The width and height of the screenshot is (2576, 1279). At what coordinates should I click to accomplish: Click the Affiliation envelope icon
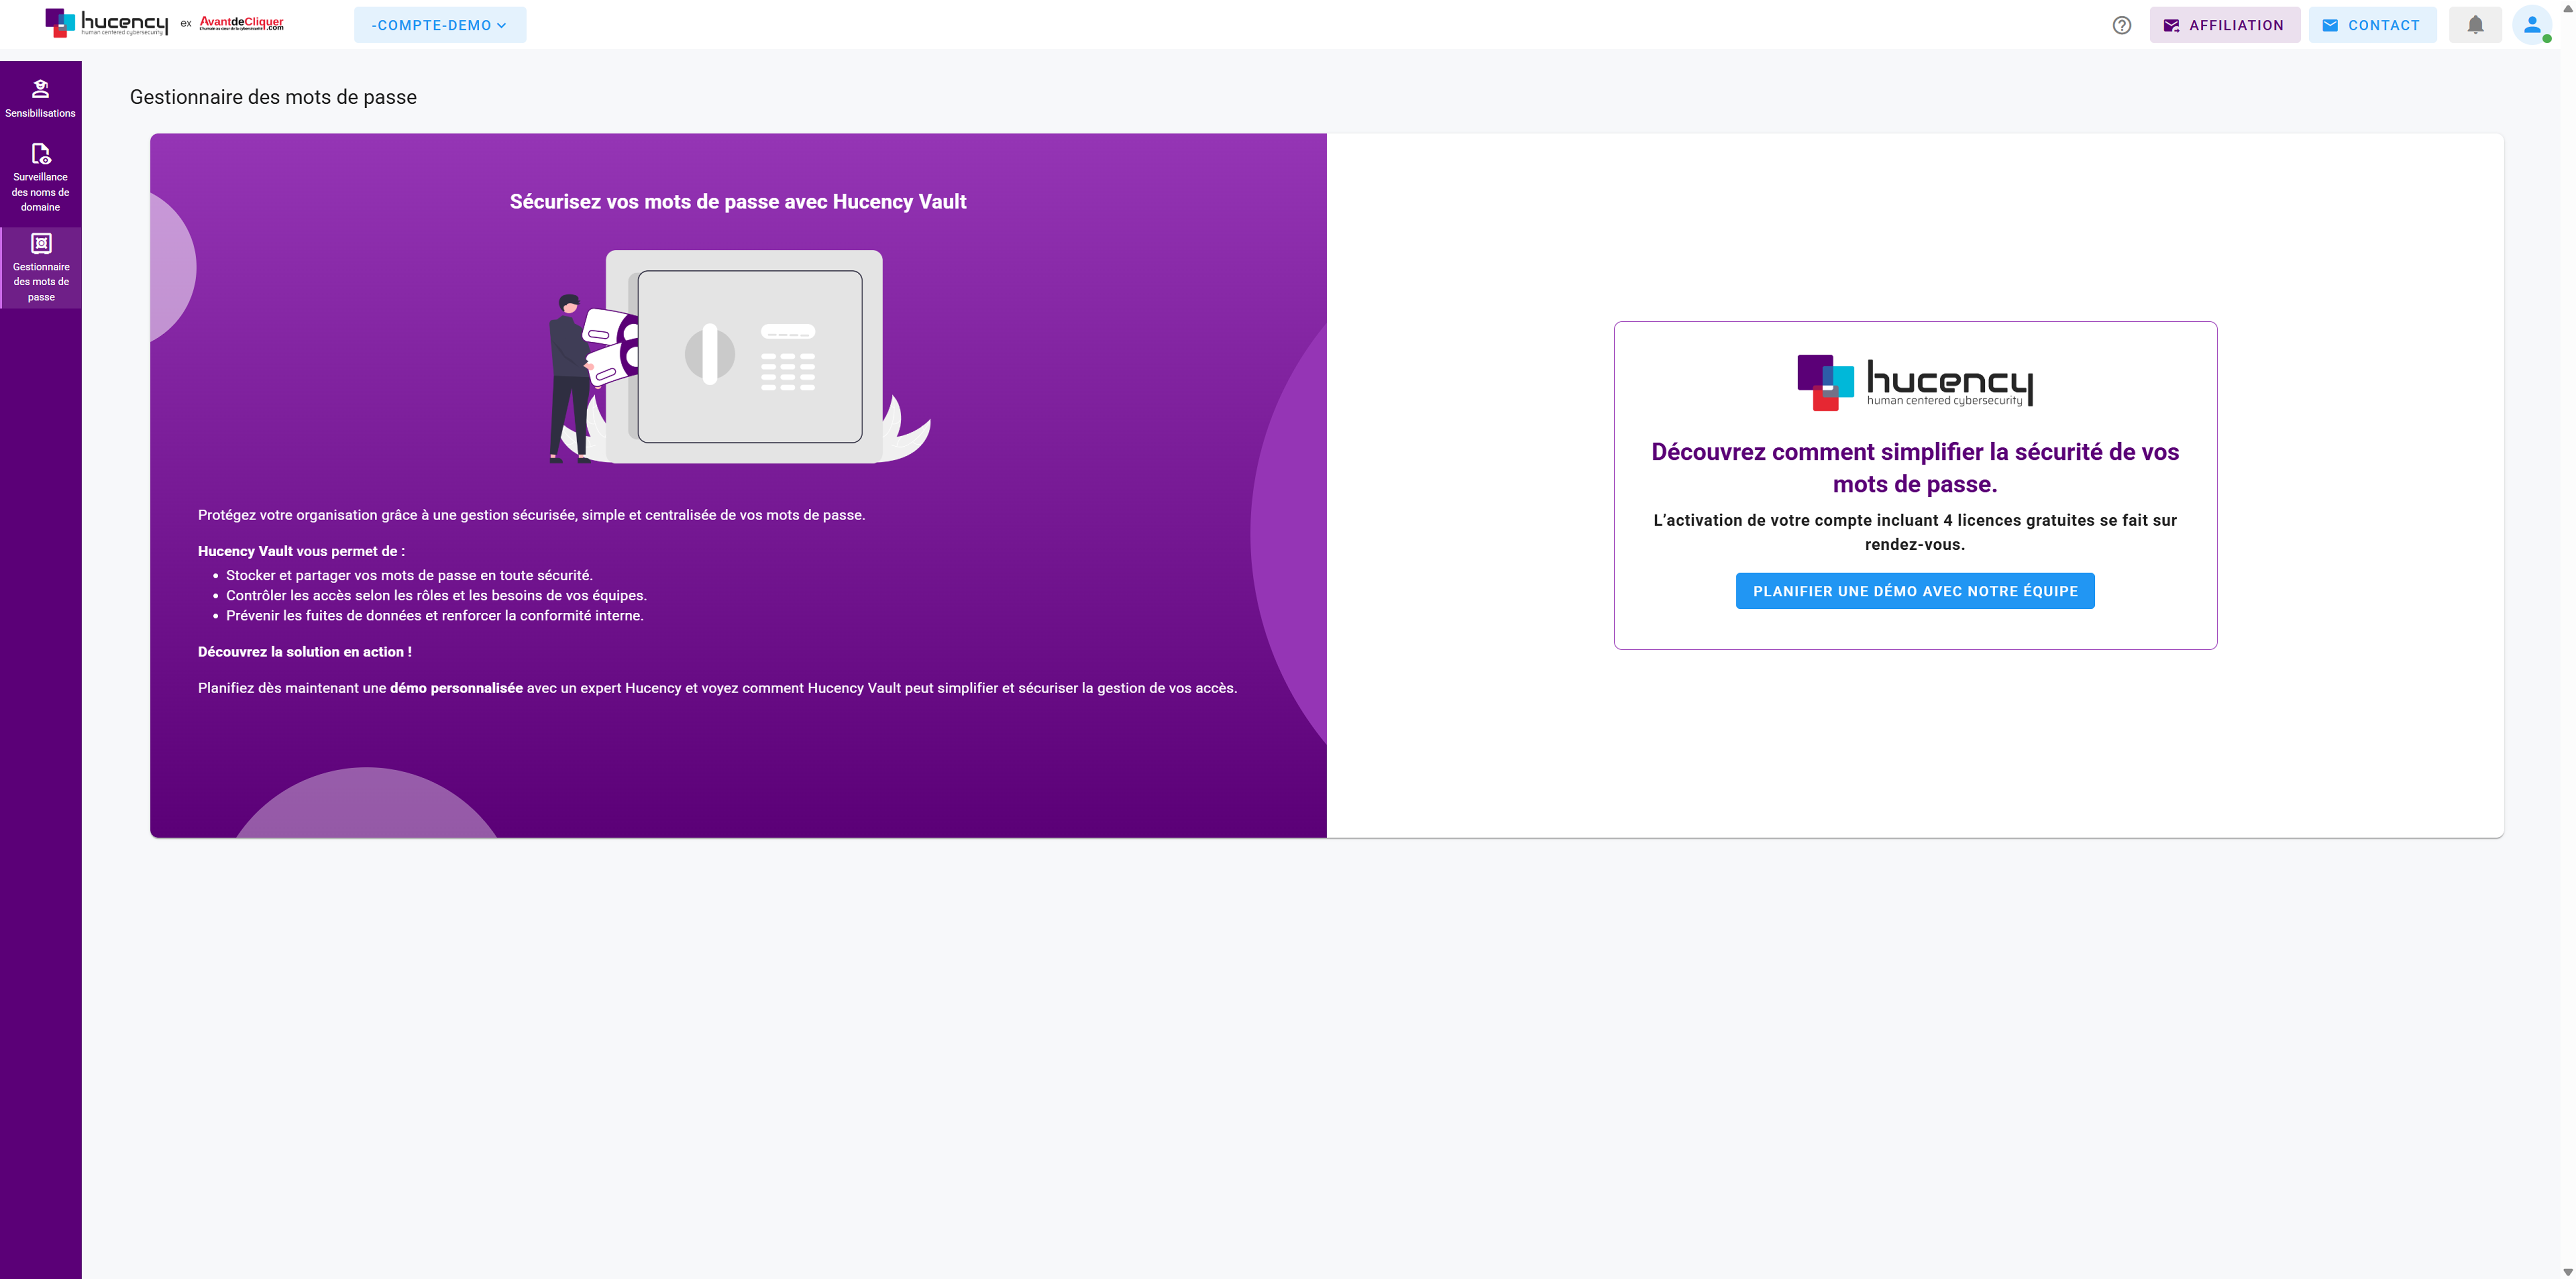[x=2171, y=25]
